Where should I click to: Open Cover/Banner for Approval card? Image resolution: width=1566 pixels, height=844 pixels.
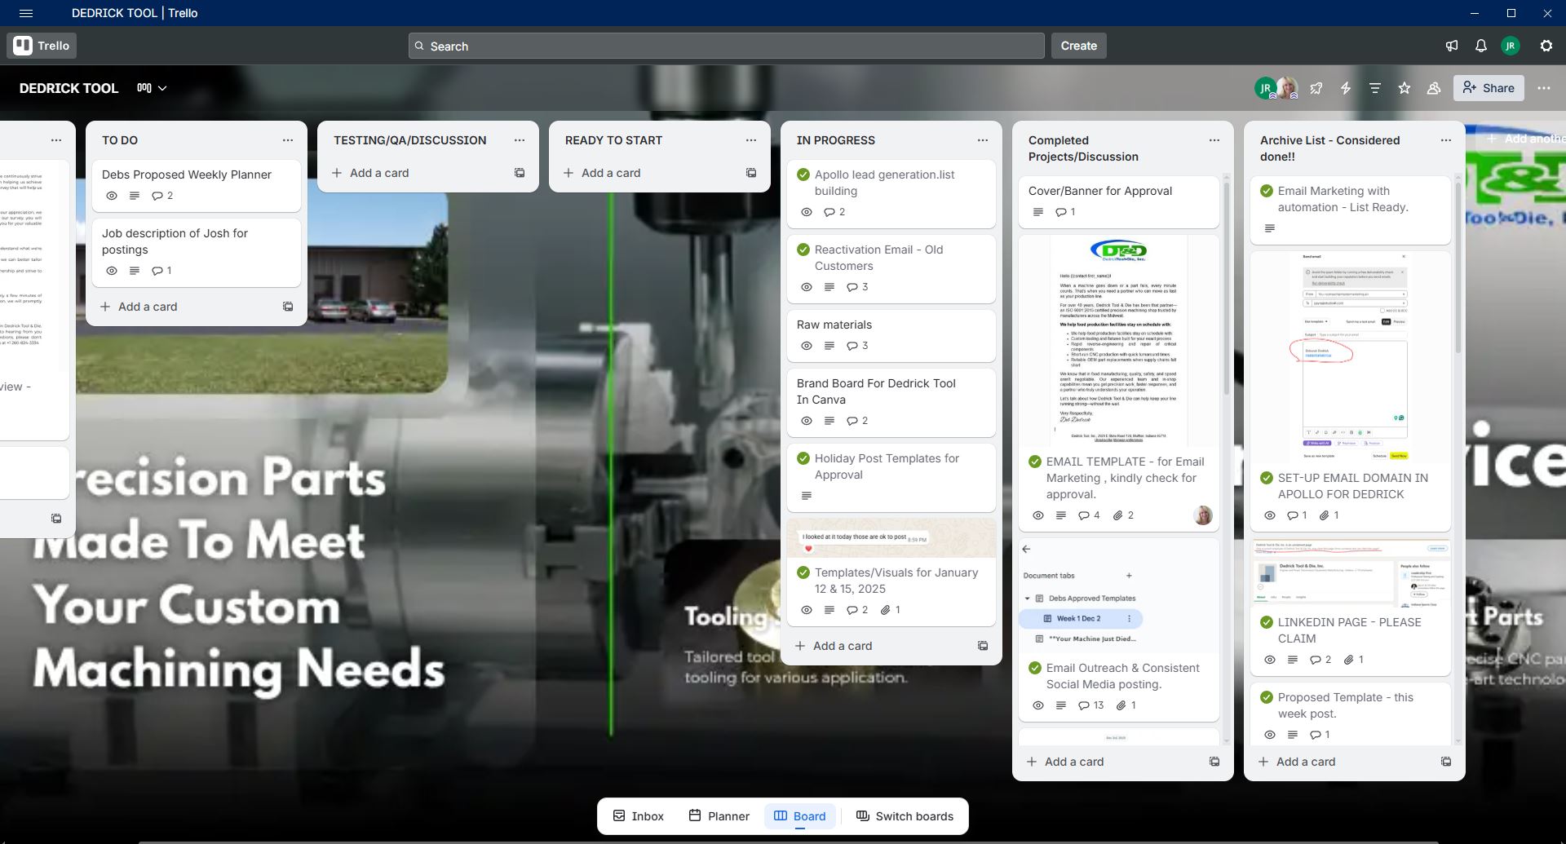[x=1119, y=201]
